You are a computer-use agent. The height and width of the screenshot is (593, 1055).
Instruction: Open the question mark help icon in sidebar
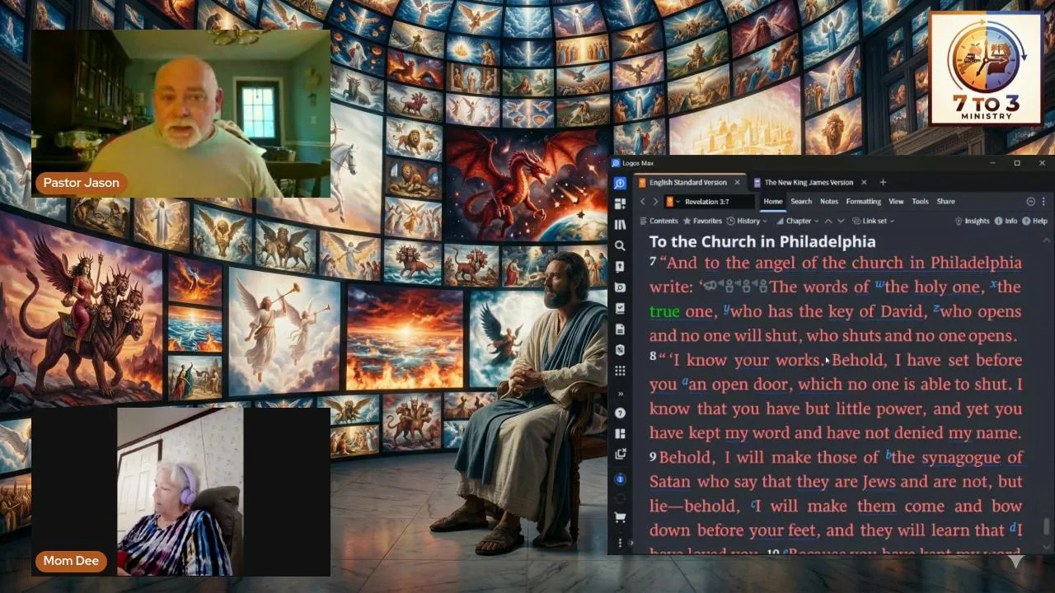pyautogui.click(x=620, y=413)
